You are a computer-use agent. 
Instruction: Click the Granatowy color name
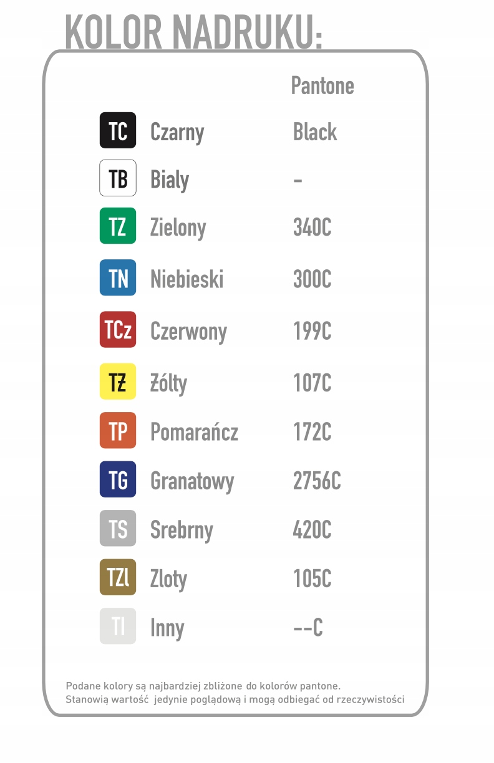[192, 481]
